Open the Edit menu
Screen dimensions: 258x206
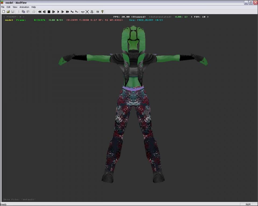point(9,7)
